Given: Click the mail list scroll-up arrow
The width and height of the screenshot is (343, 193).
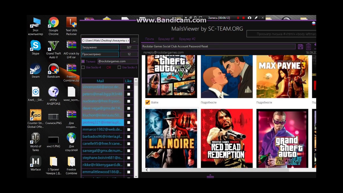Looking at the screenshot, I should (136, 80).
